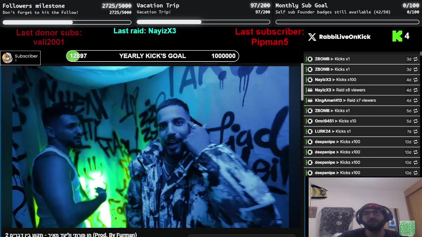This screenshot has width=422, height=237.
Task: Replay the NayizX3 Kicks x100 alert
Action: [415, 80]
